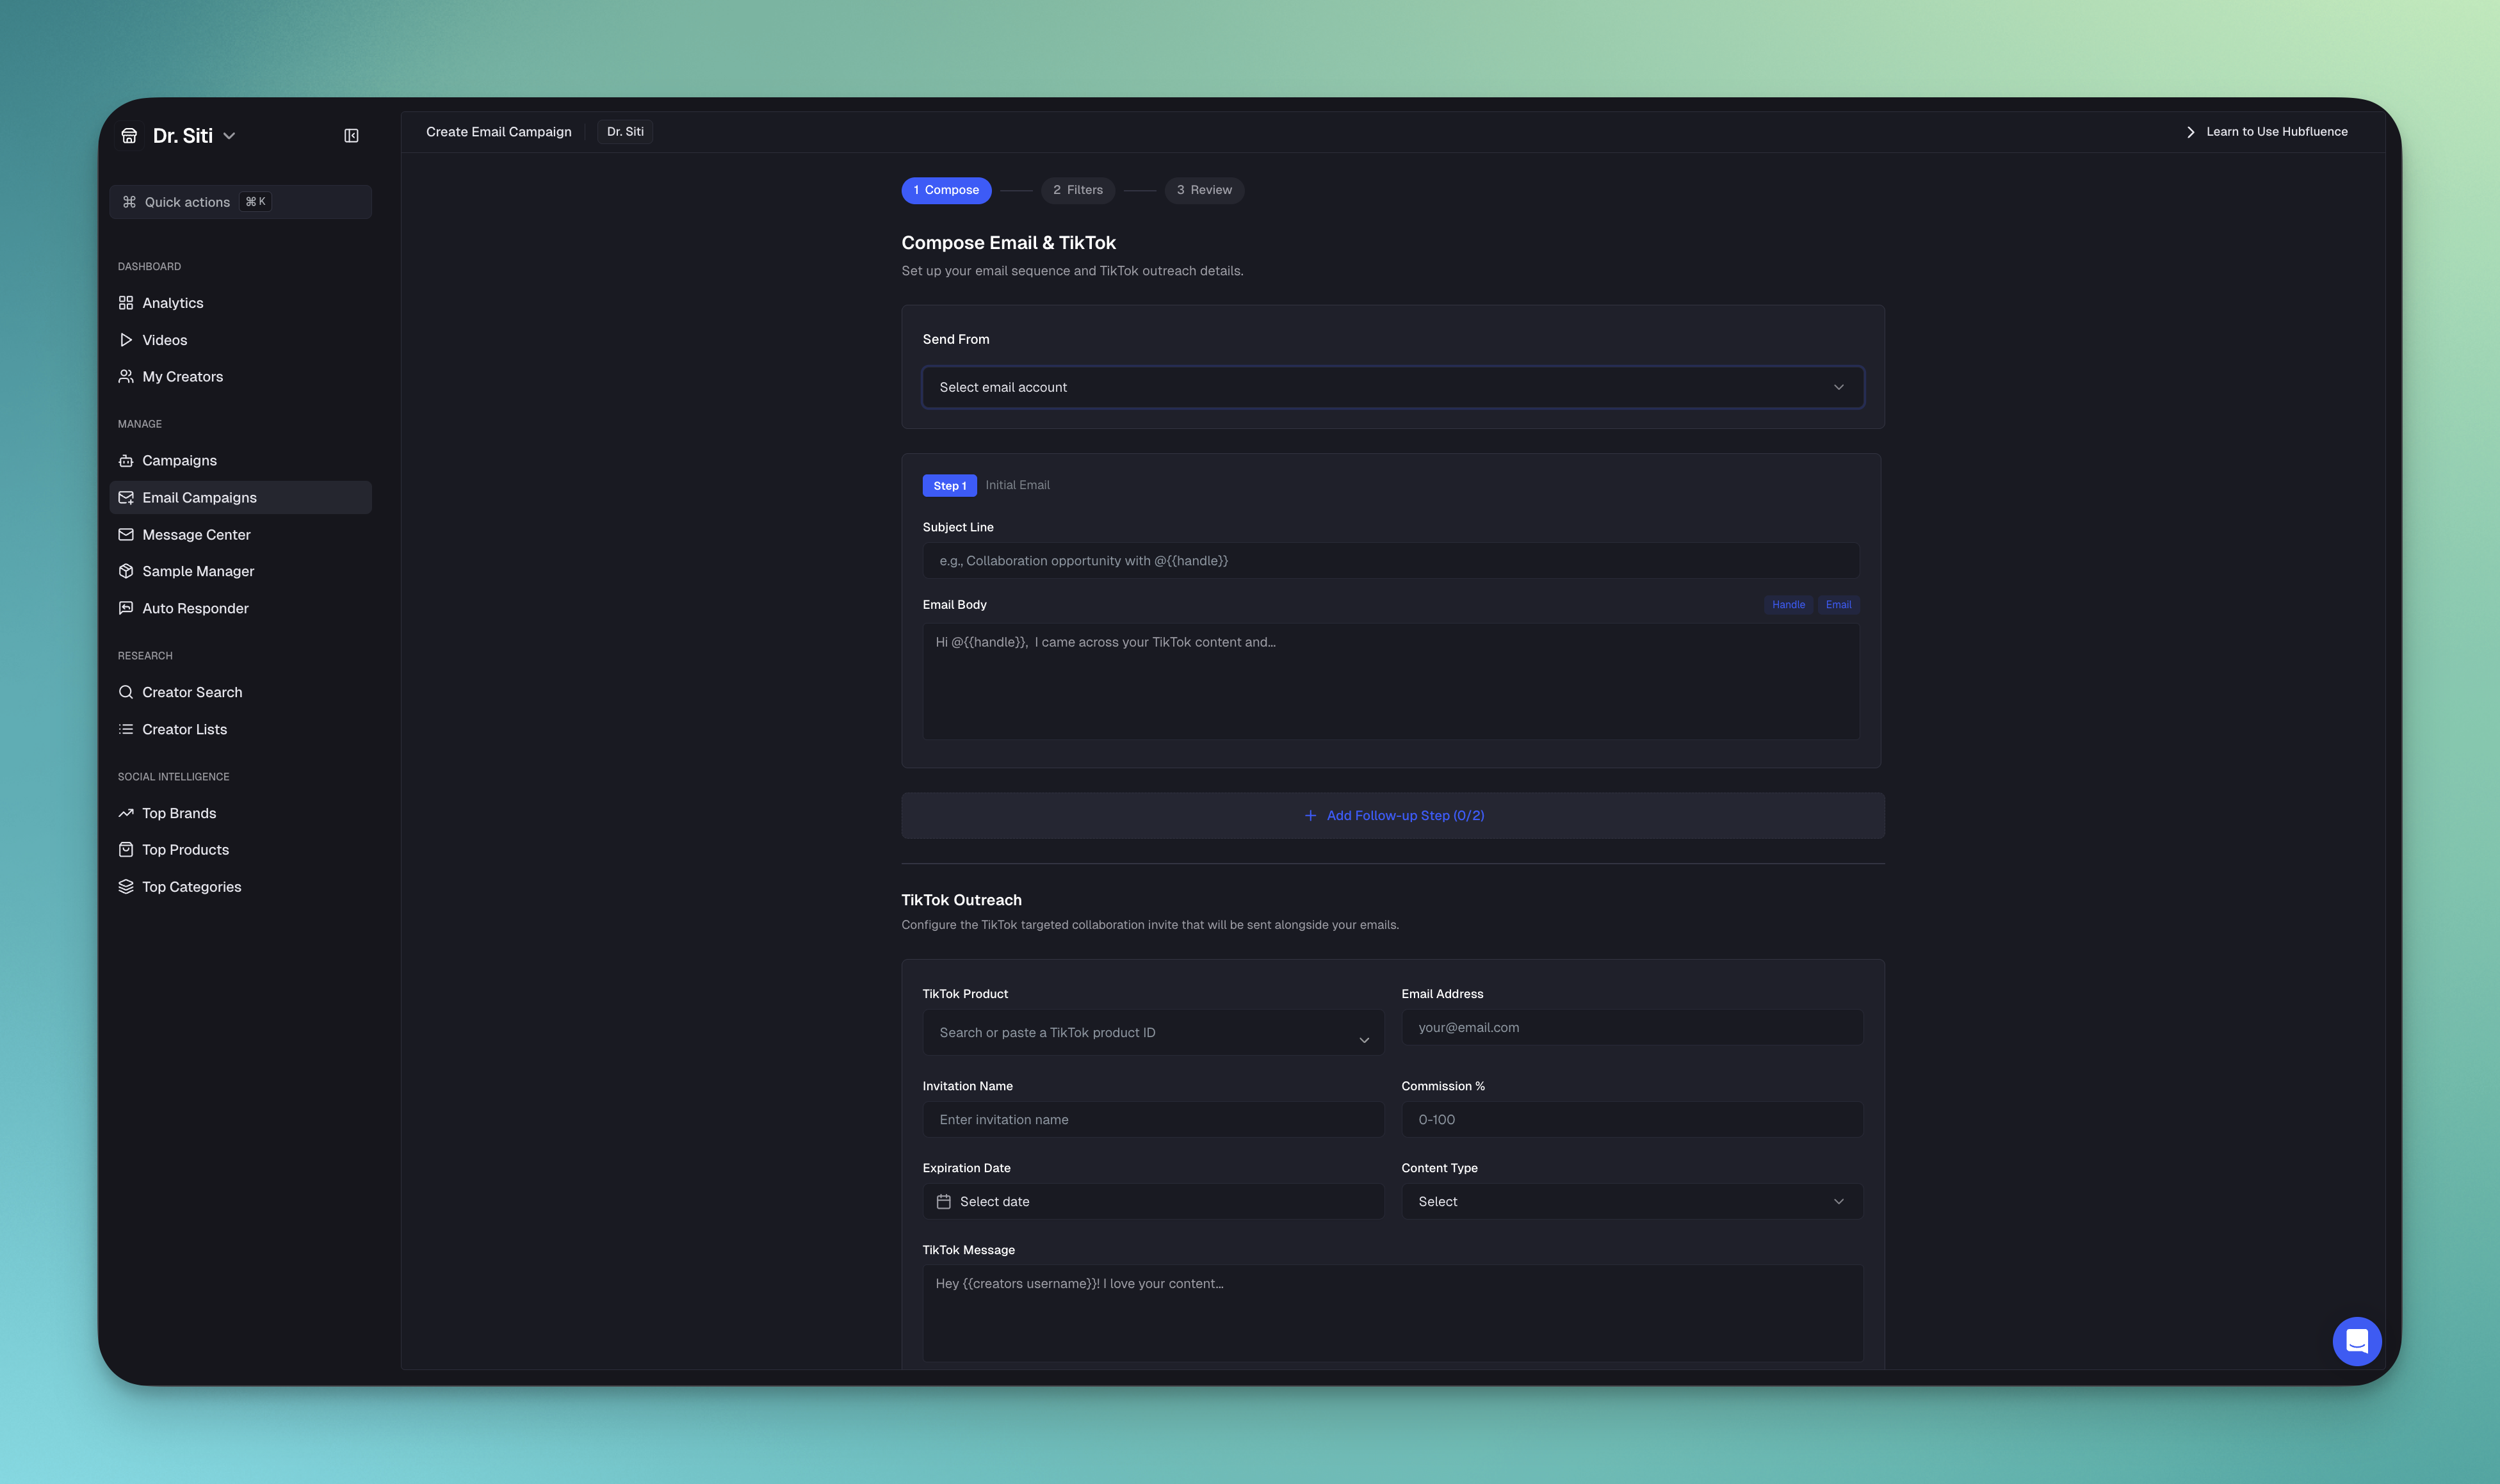Open Videos from the Dashboard sidebar
The width and height of the screenshot is (2500, 1484).
[x=165, y=339]
